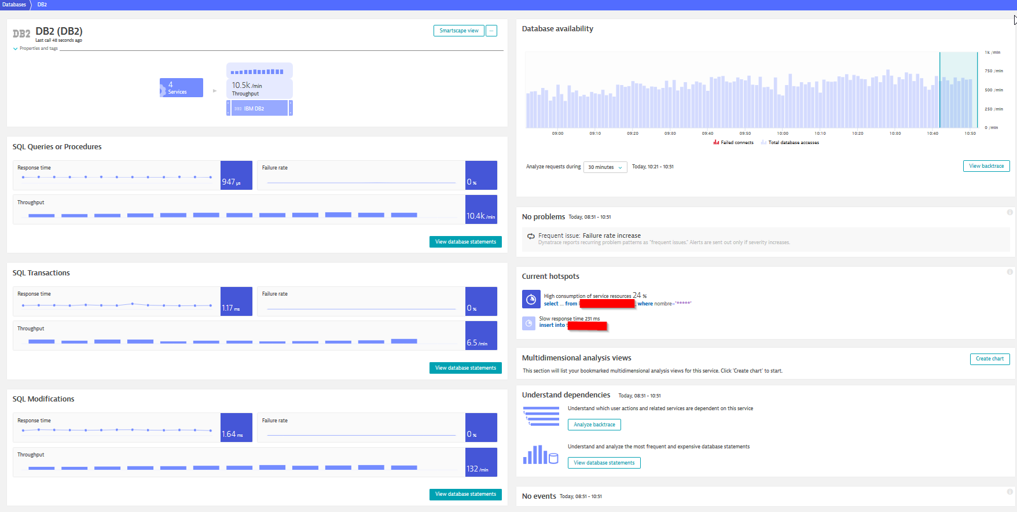The image size is (1017, 512).
Task: Click the 'Database availability' heading
Action: click(557, 29)
